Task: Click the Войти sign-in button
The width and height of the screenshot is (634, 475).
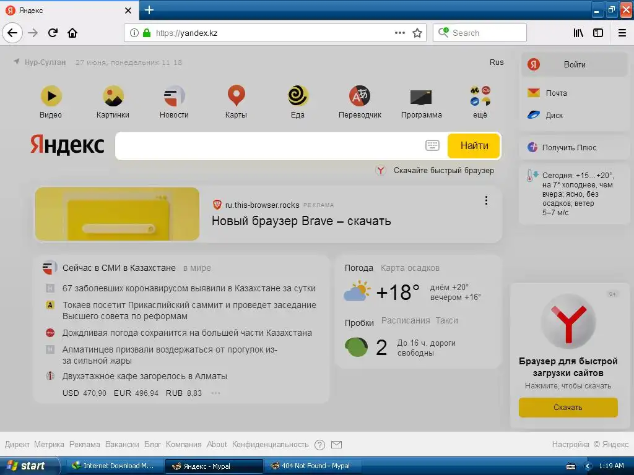Action: click(x=574, y=64)
